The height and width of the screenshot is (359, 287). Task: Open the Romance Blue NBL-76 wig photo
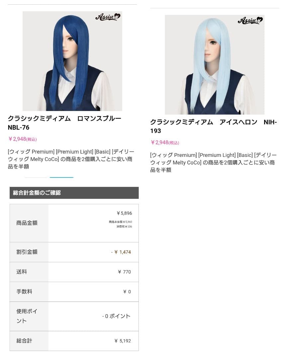pos(72,61)
